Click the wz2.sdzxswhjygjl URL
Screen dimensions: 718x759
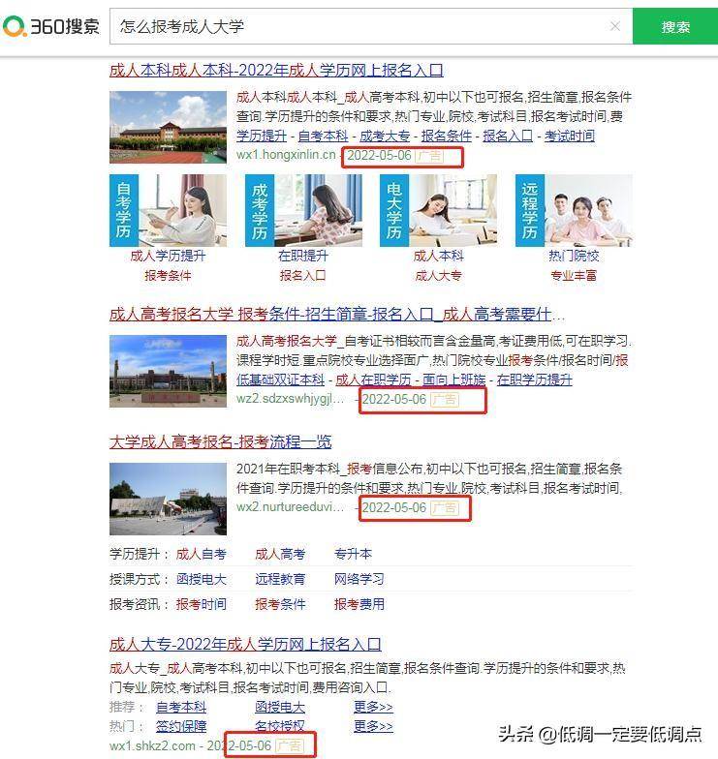pos(291,399)
